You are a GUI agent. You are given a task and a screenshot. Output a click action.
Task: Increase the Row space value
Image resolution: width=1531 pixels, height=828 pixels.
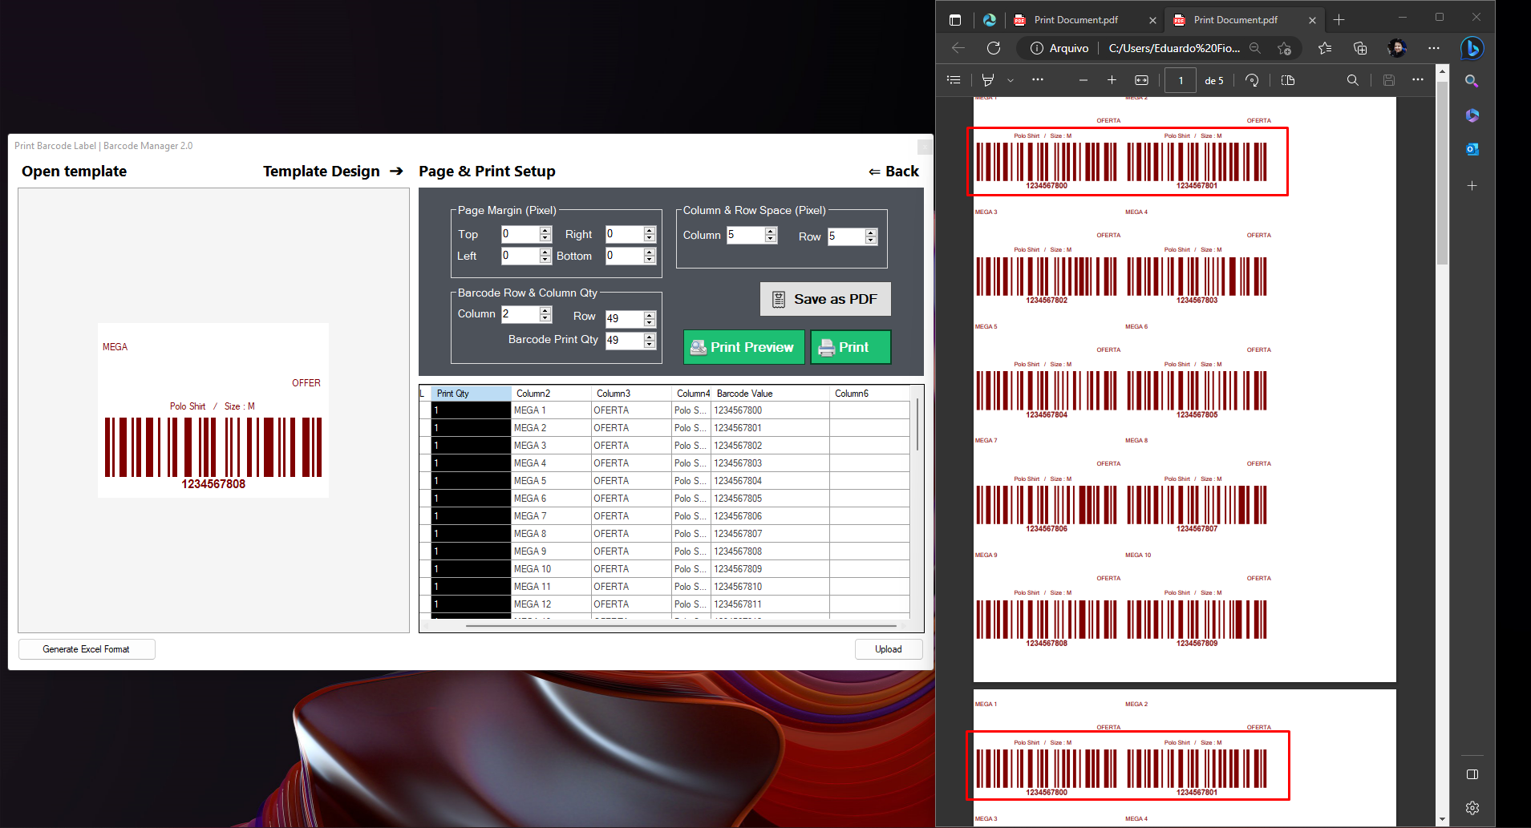coord(871,232)
